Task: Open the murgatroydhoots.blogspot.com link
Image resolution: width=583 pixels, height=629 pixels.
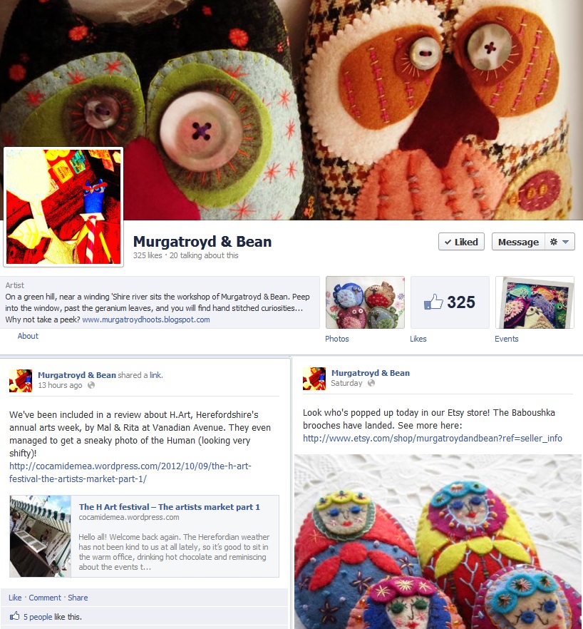Action: pos(146,319)
